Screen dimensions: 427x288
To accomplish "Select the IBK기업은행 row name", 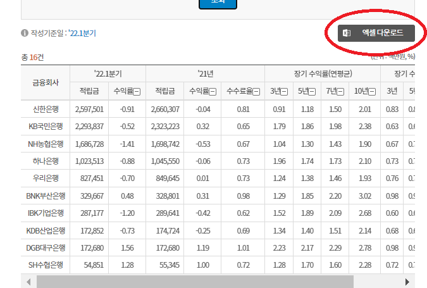I will [x=46, y=213].
